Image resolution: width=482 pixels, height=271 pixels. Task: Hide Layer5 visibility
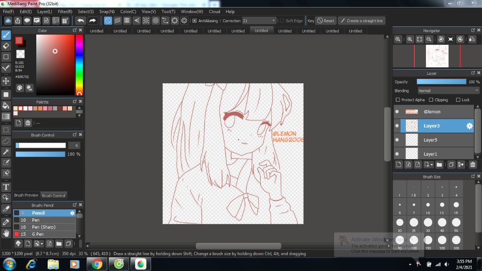pyautogui.click(x=397, y=140)
